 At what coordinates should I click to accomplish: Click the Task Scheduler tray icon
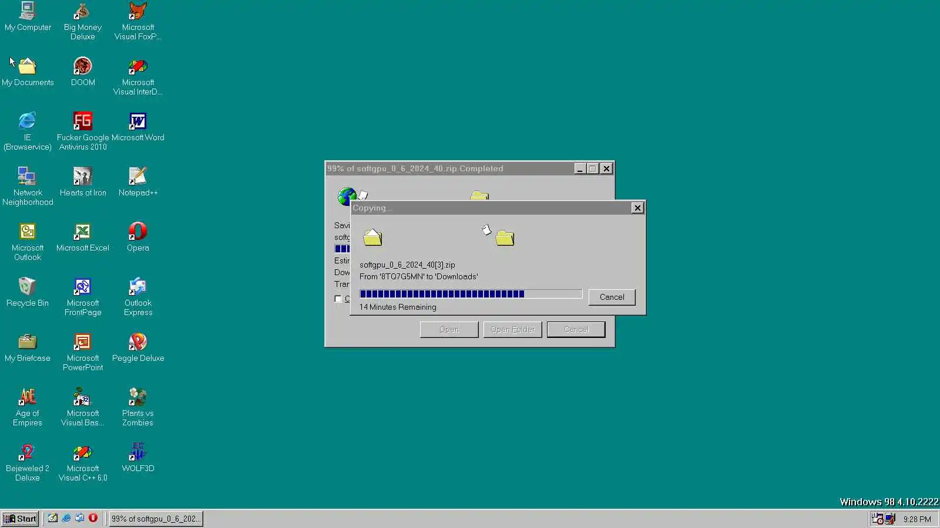point(878,519)
